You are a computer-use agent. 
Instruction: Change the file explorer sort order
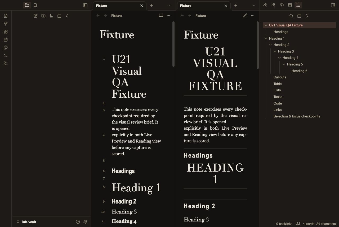pyautogui.click(x=51, y=16)
